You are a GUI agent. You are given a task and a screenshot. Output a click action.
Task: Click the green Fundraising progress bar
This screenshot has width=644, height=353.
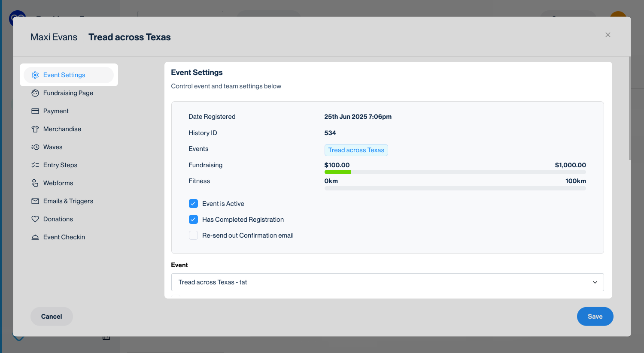pyautogui.click(x=338, y=172)
